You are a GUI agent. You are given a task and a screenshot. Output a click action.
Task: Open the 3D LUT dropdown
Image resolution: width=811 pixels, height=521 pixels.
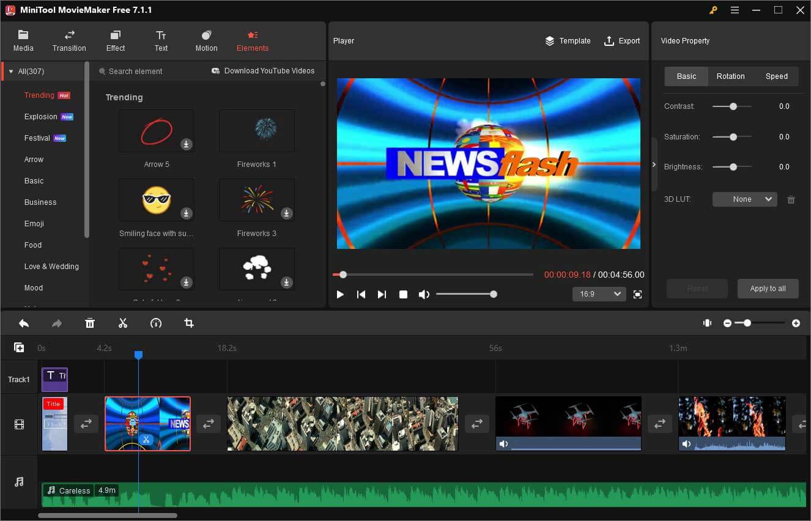coord(744,199)
